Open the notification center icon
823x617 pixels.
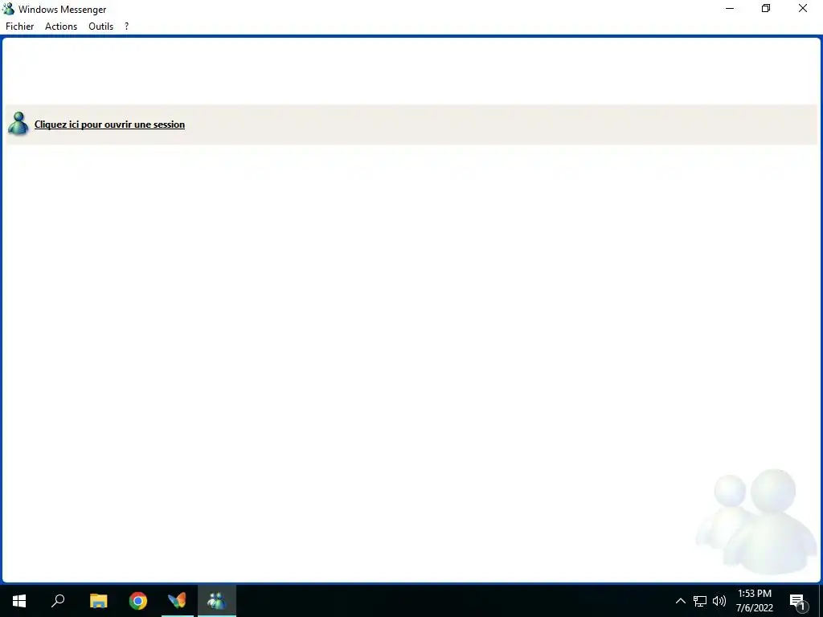(797, 601)
